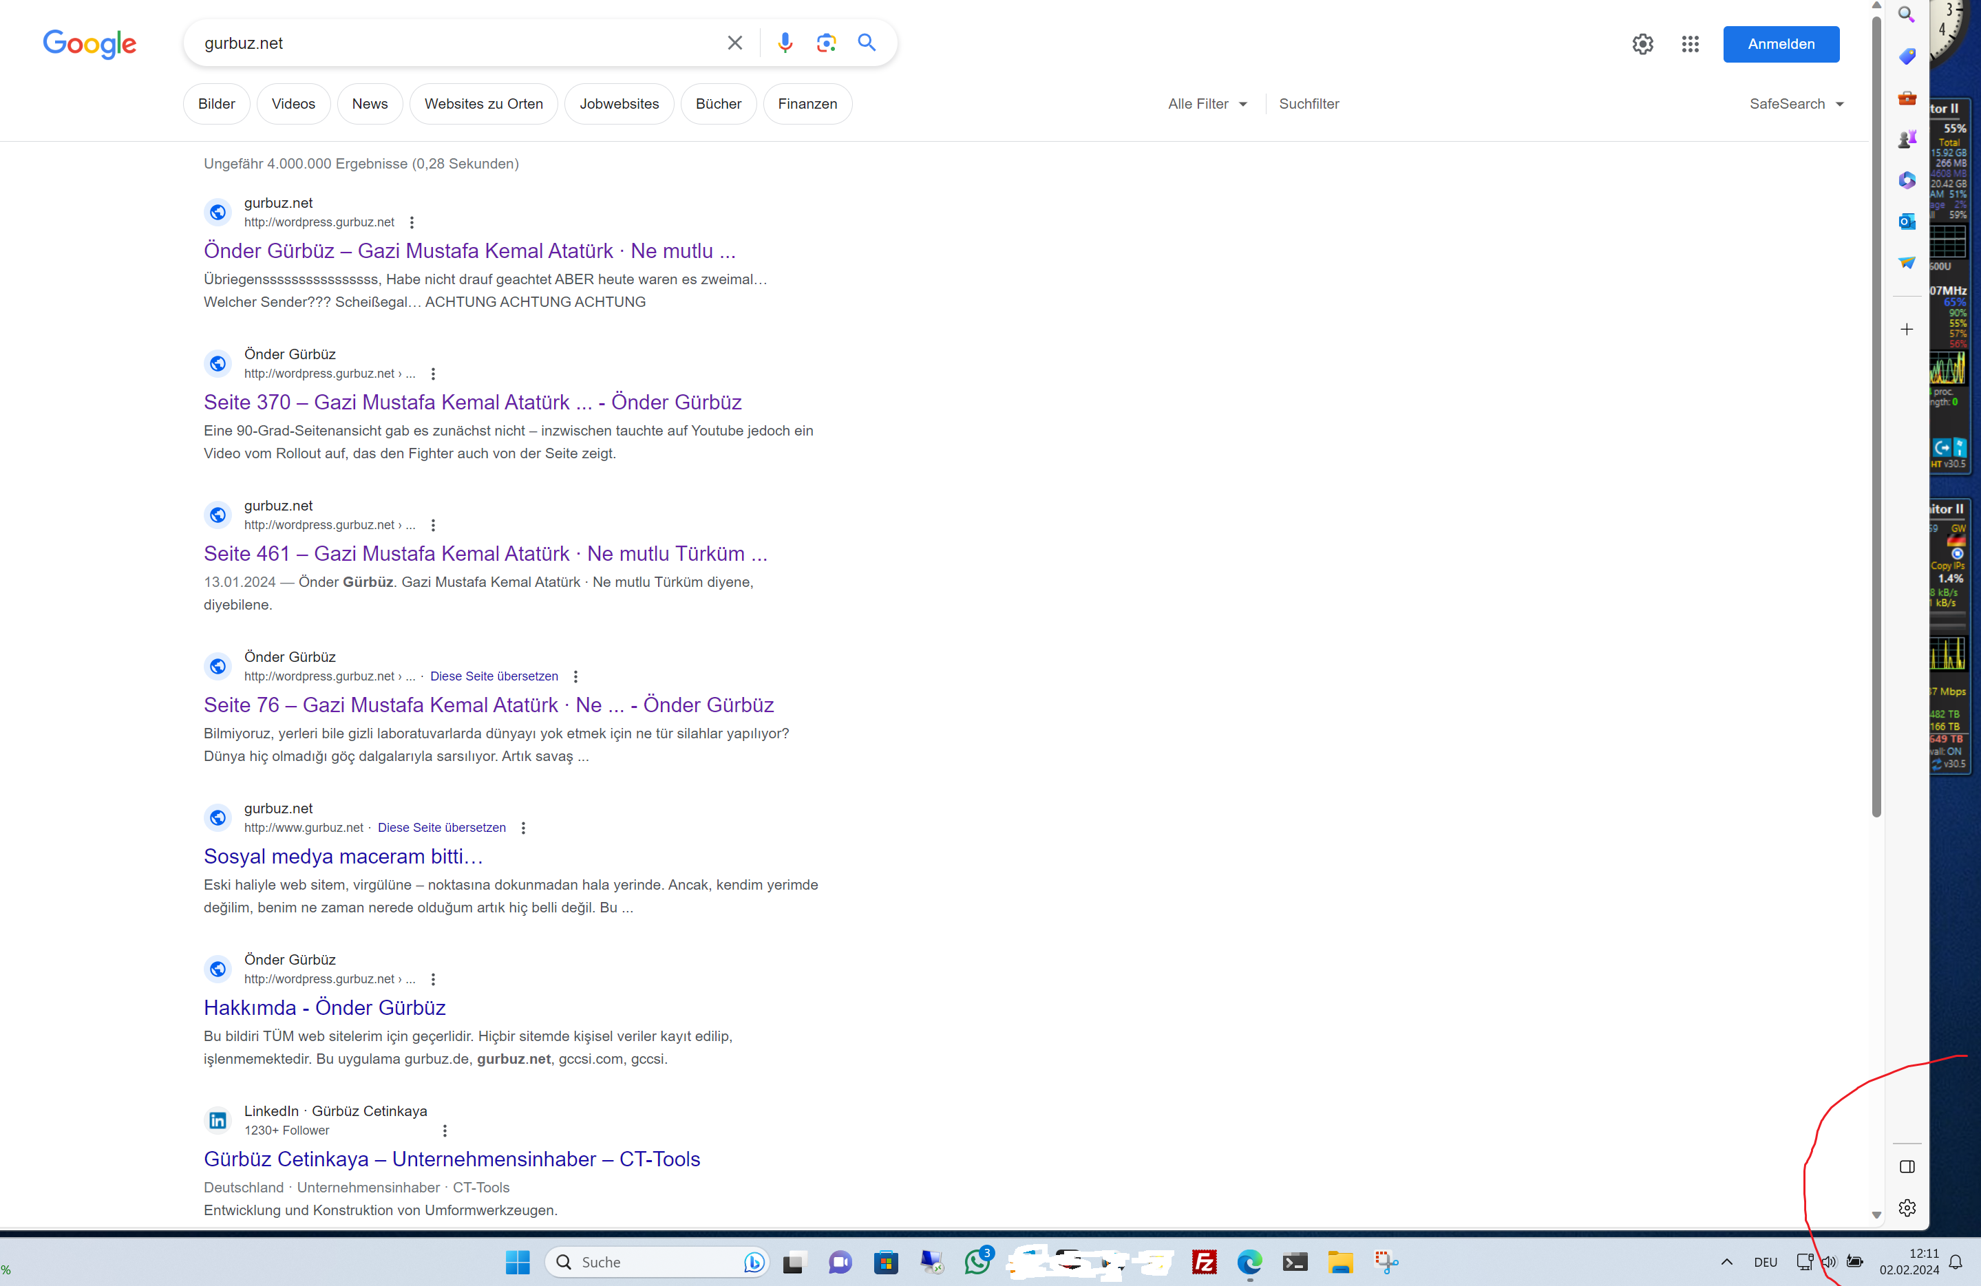
Task: Open more options for LinkedIn result
Action: 445,1131
